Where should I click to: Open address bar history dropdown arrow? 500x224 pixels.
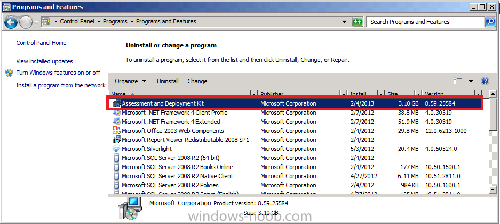(344, 22)
